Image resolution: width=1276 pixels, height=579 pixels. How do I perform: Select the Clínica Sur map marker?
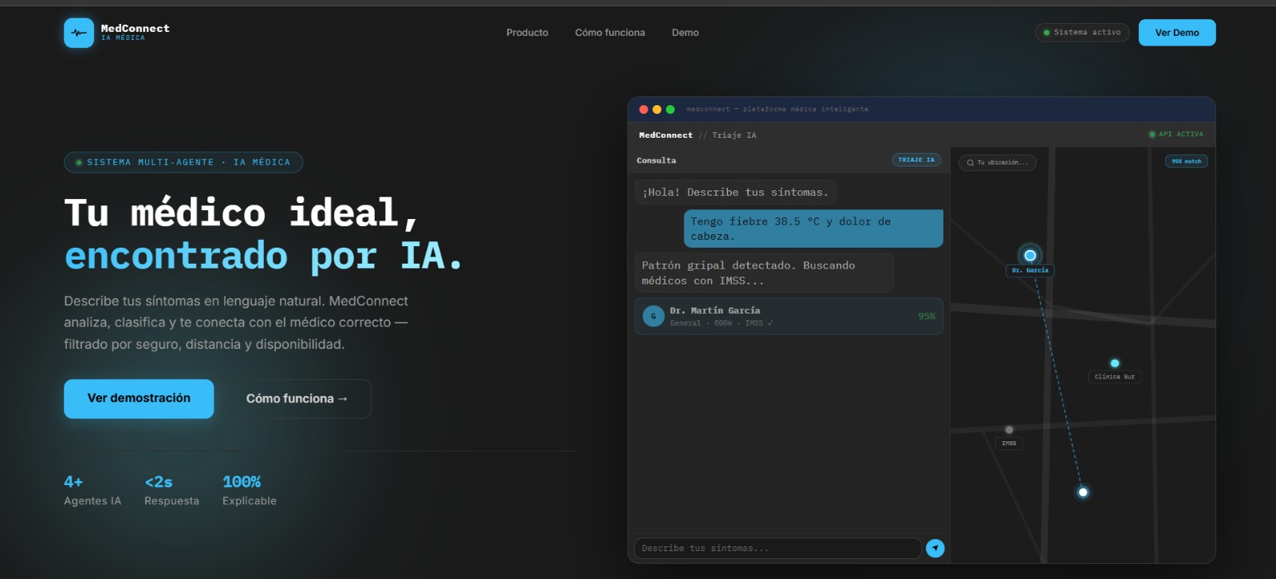(x=1115, y=363)
